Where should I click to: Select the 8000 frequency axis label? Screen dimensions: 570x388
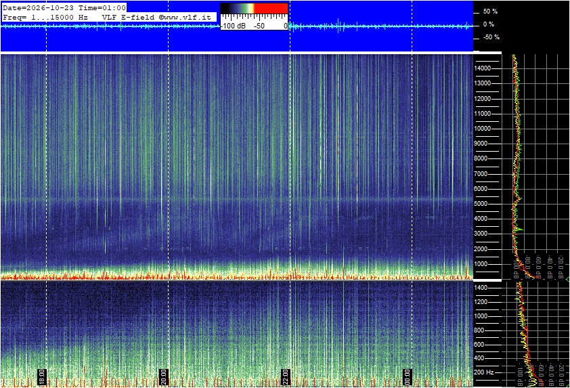pos(481,158)
